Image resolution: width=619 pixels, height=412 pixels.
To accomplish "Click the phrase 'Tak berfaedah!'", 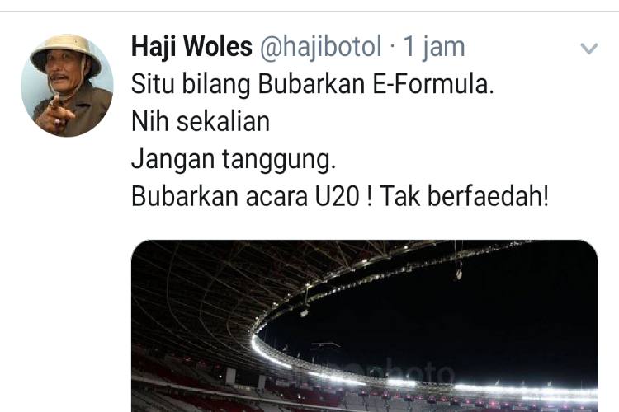I will coord(464,196).
